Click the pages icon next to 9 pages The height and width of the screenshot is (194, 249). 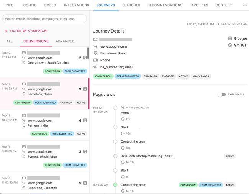[x=230, y=38]
